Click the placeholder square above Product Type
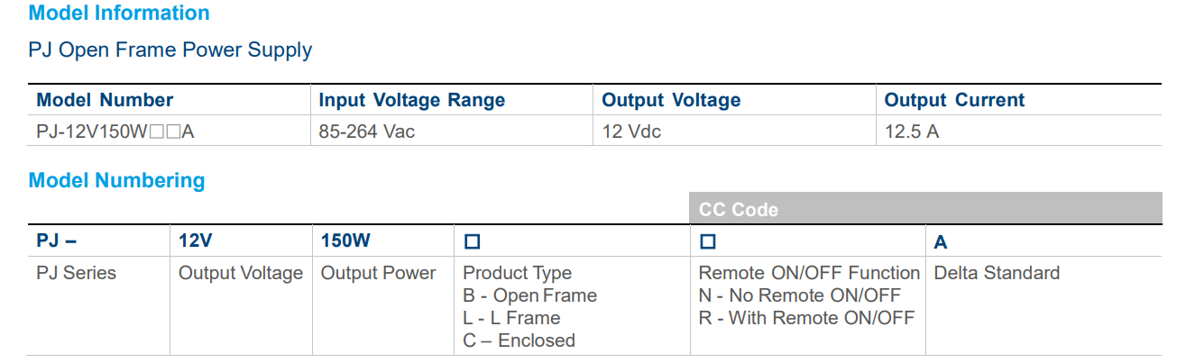This screenshot has width=1195, height=363. point(472,242)
